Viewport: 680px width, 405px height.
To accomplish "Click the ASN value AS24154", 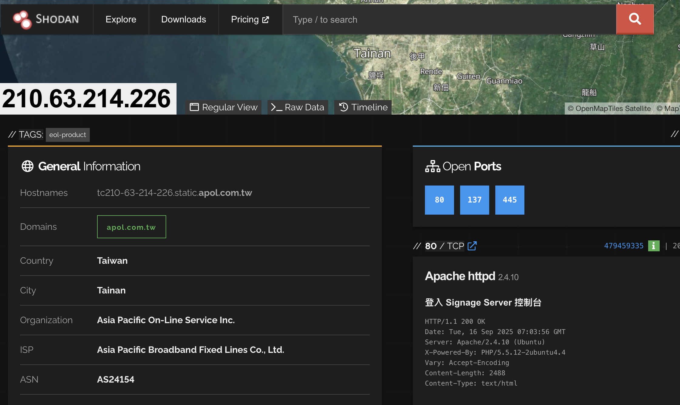I will click(x=116, y=380).
